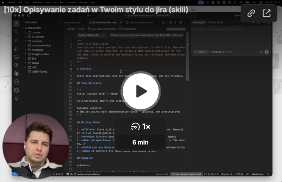Change the 1x playback speed

(141, 127)
